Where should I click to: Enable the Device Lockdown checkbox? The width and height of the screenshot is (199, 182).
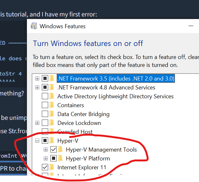pos(45,123)
